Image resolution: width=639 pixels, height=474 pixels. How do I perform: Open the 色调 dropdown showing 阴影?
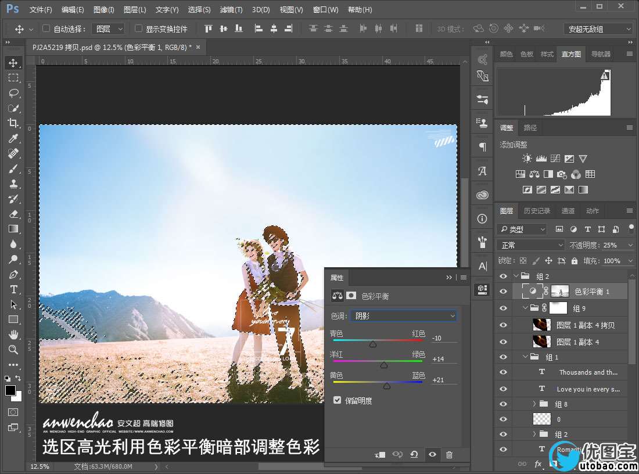403,316
